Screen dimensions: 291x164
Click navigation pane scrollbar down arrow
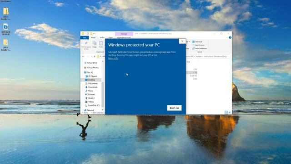pos(103,110)
